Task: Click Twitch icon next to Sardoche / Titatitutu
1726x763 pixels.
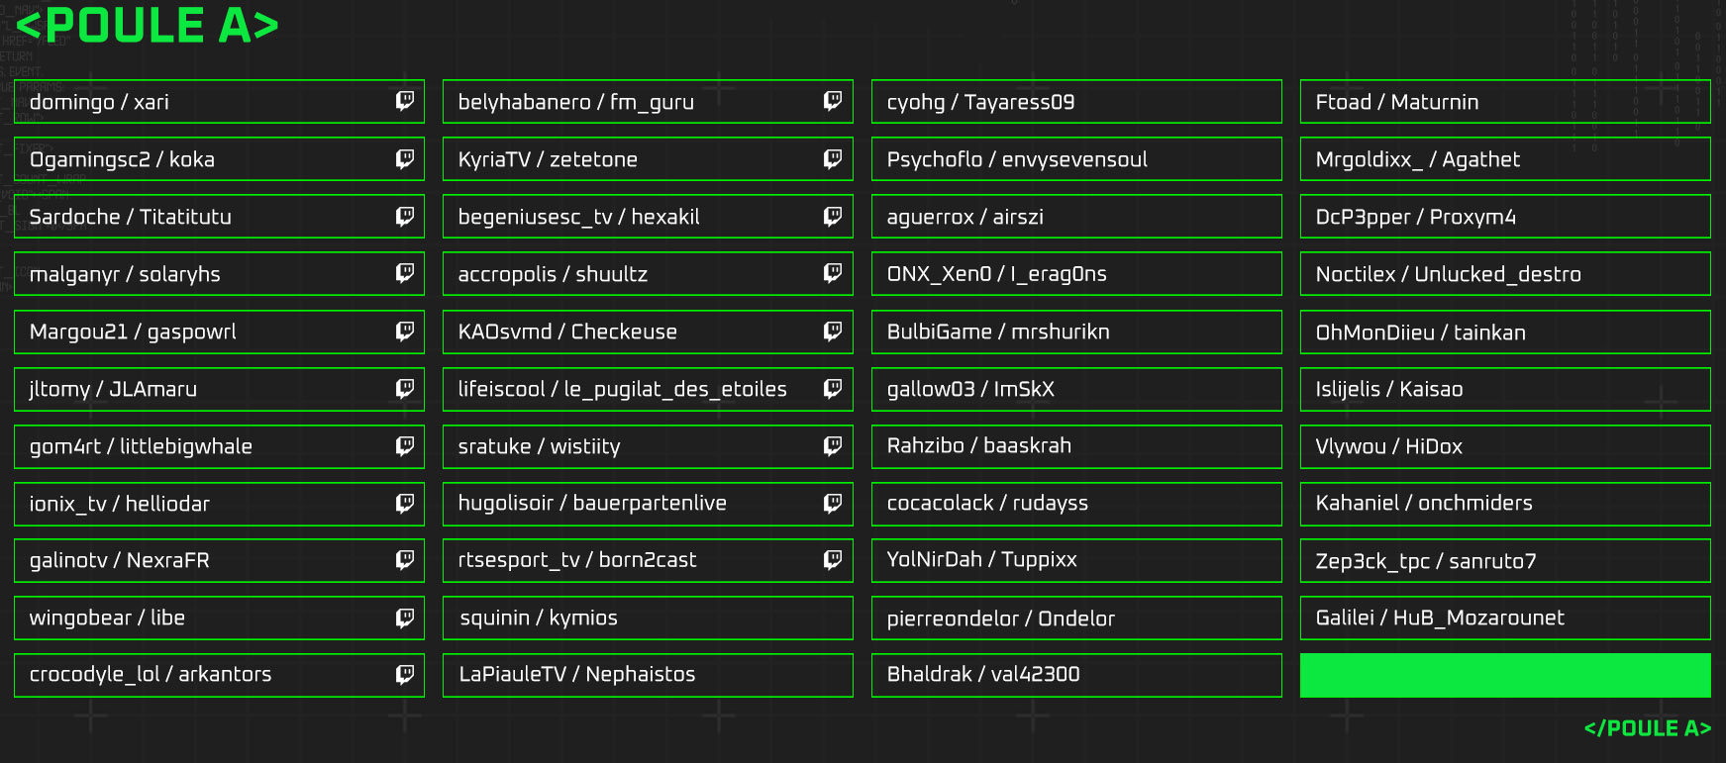Action: [x=405, y=216]
